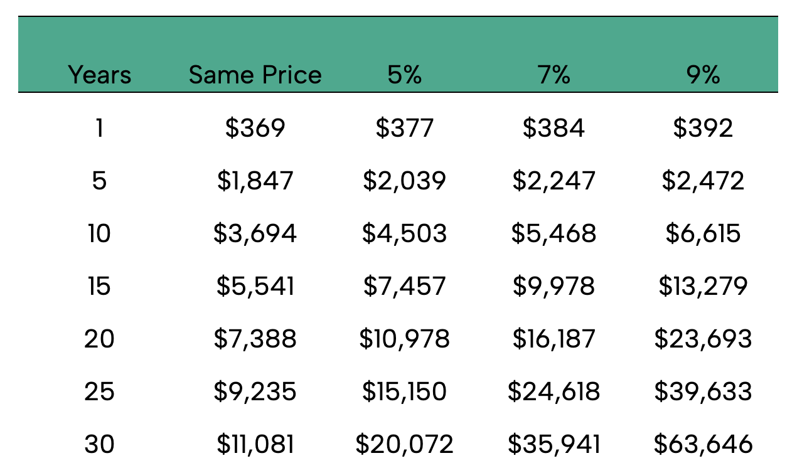
Task: Click the $392 value in row 1
Action: click(x=703, y=128)
